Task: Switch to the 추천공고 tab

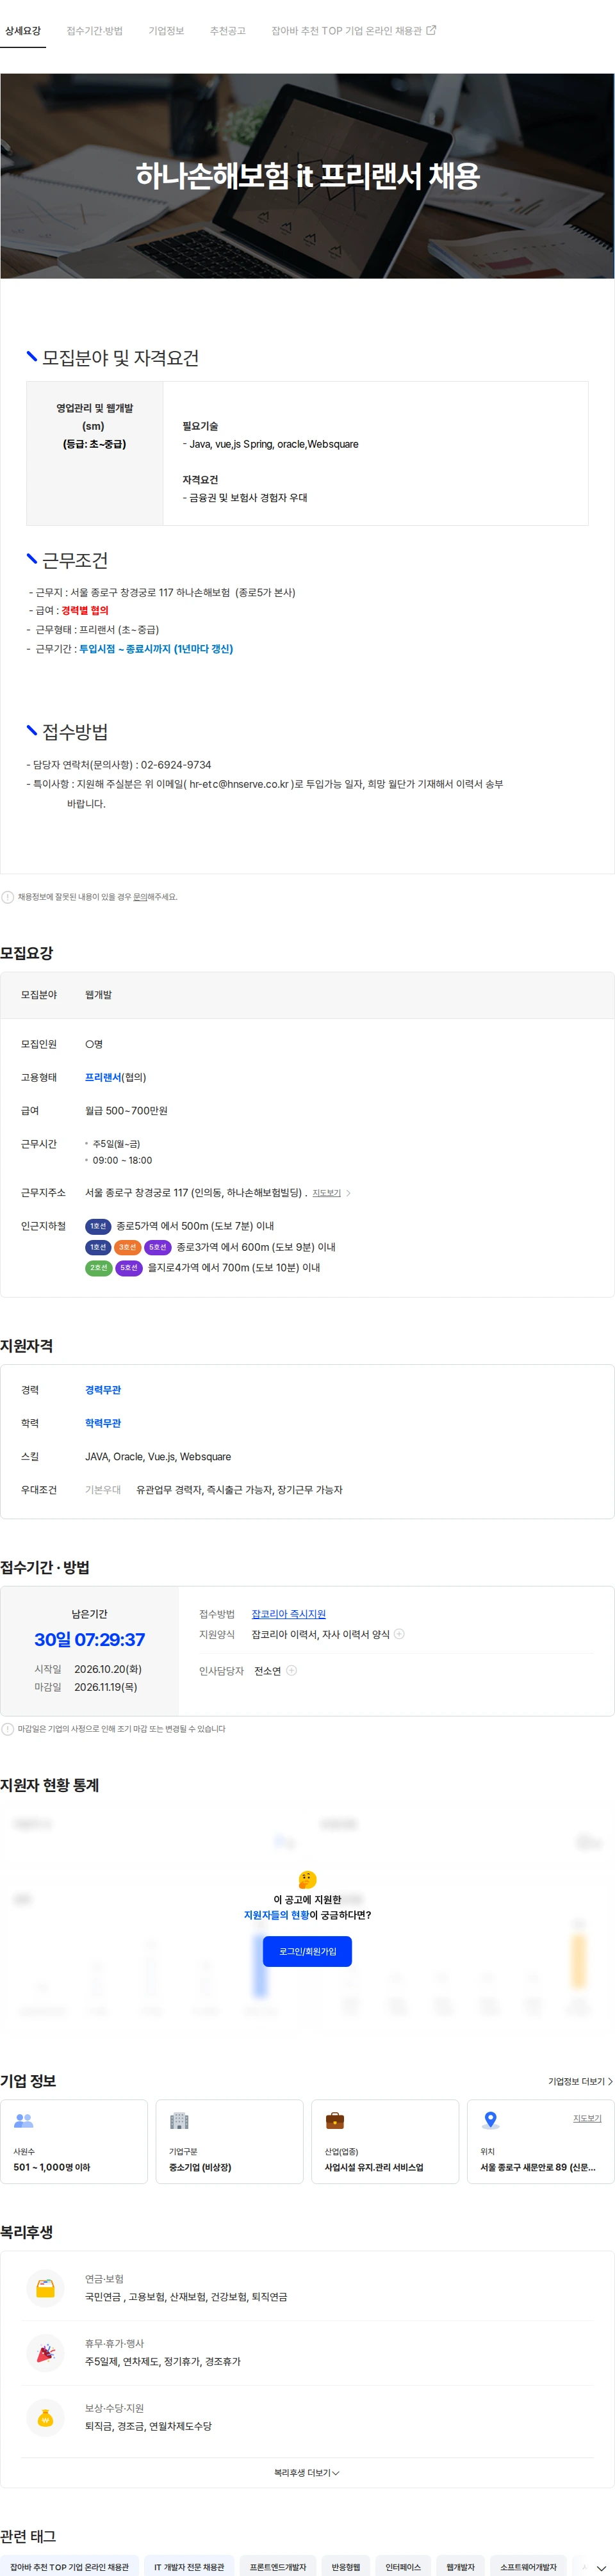Action: tap(228, 31)
